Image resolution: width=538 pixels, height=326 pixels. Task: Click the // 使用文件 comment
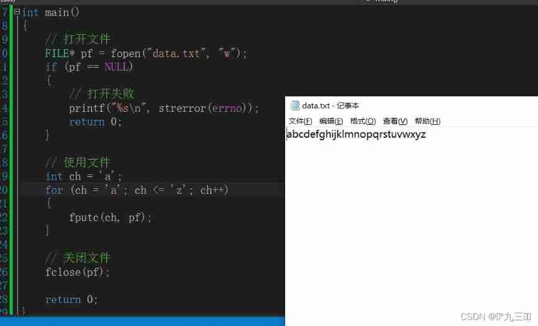click(x=78, y=163)
